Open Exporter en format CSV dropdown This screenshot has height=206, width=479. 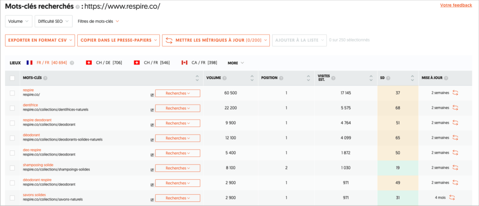pyautogui.click(x=40, y=40)
